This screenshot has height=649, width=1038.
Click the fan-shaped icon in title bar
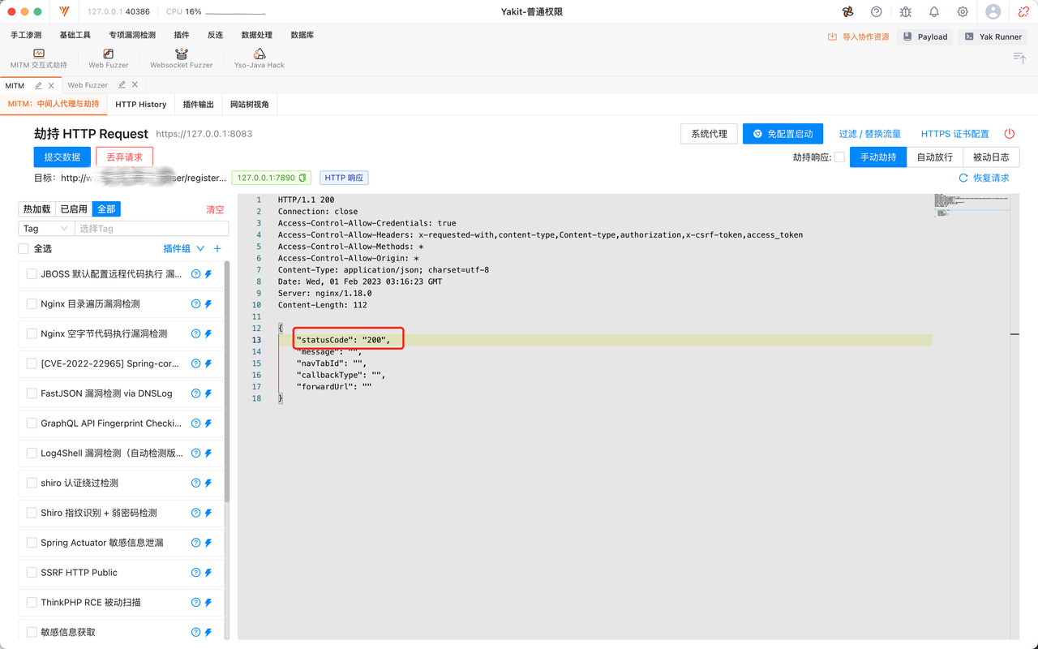[847, 12]
